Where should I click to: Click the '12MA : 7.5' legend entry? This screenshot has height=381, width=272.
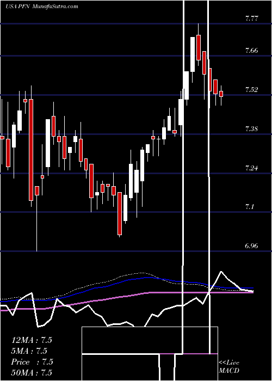click(x=32, y=340)
